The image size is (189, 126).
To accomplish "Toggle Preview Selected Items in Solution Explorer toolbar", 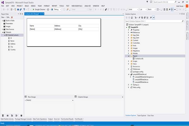I will pos(154,18).
